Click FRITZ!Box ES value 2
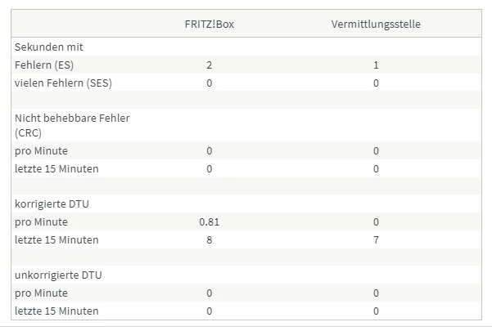The height and width of the screenshot is (331, 492). [x=209, y=65]
